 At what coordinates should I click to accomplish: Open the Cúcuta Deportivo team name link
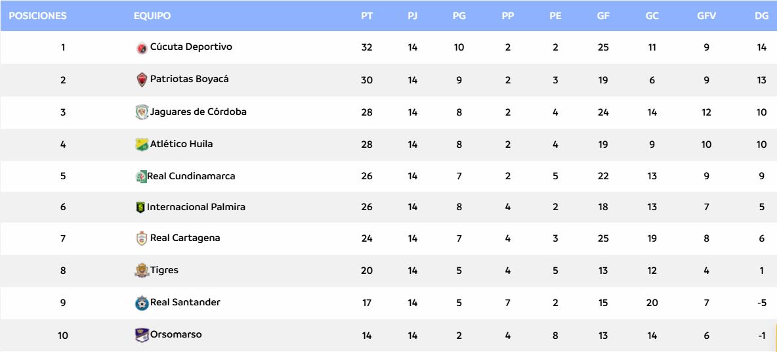pos(191,47)
